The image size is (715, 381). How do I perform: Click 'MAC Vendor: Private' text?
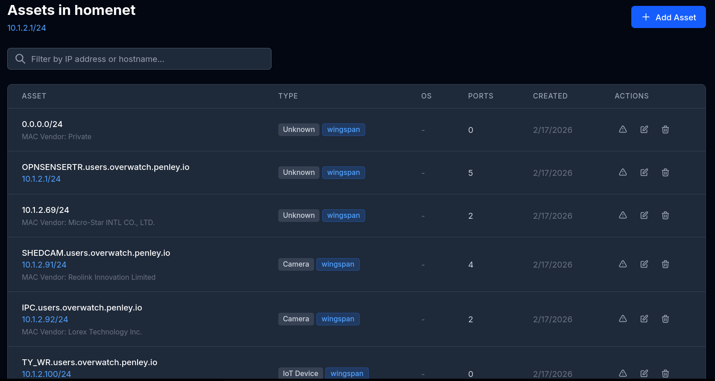click(x=57, y=136)
